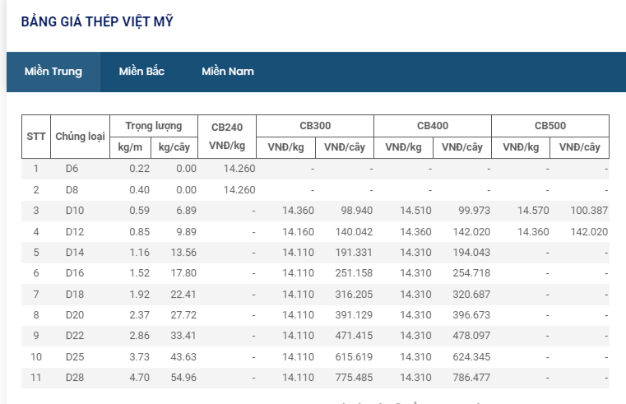This screenshot has height=404, width=626.
Task: Click the CB500 group header
Action: [550, 126]
